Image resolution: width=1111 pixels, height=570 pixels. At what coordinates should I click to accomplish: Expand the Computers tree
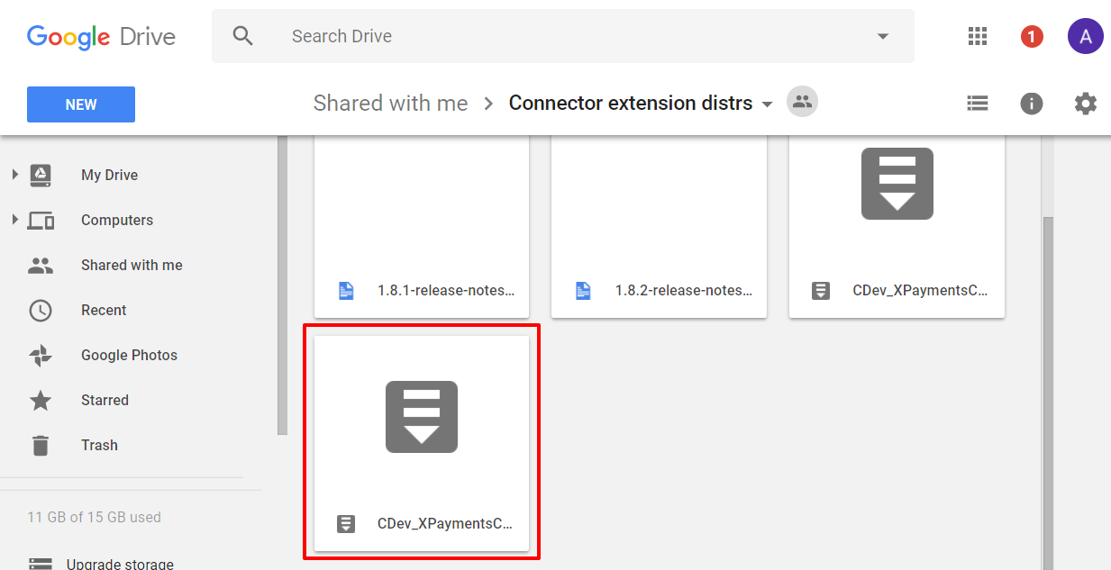pos(14,220)
